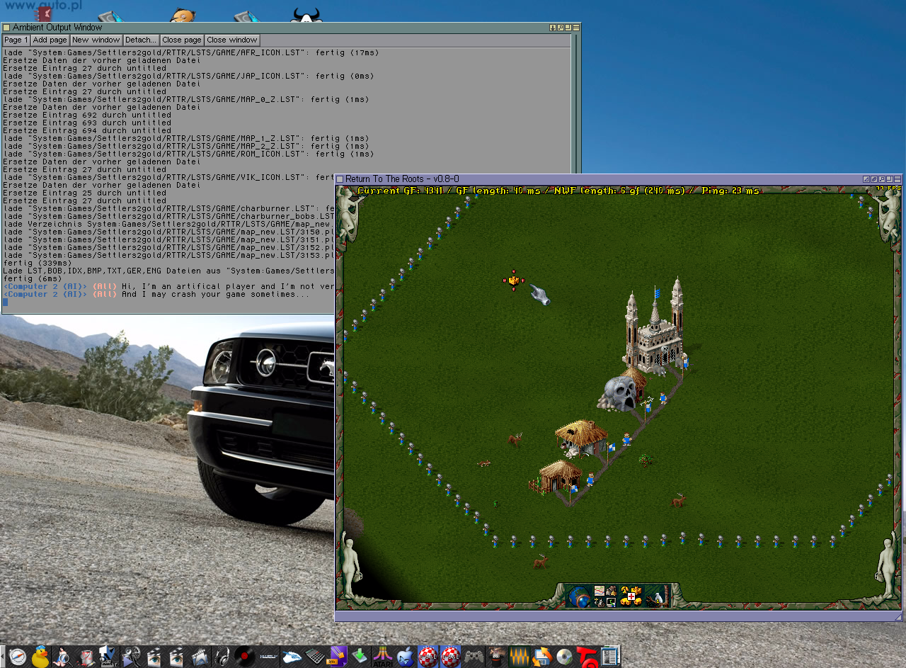Launch the compass web browser in dock
The image size is (906, 668).
point(17,656)
